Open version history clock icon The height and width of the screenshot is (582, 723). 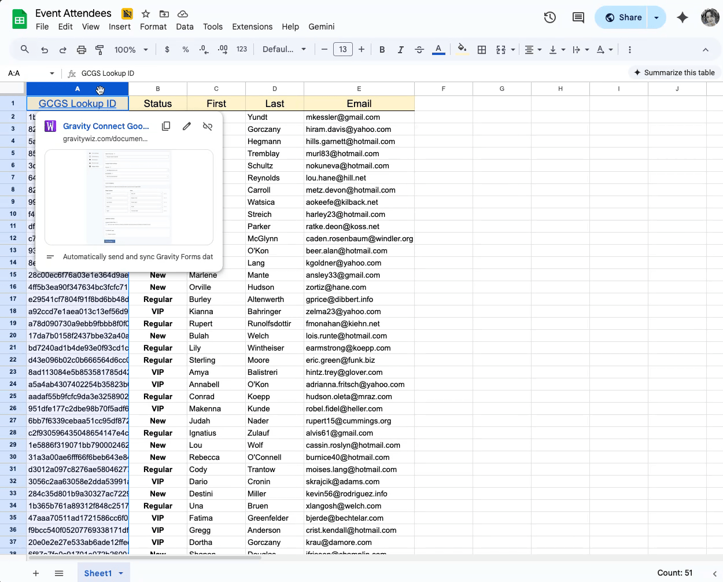[x=550, y=17]
